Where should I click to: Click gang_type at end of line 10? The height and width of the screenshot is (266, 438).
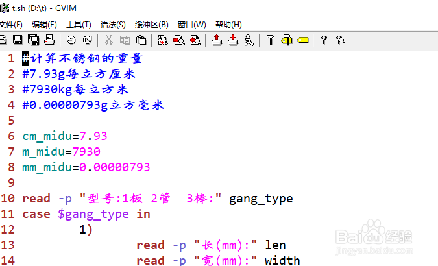(261, 199)
